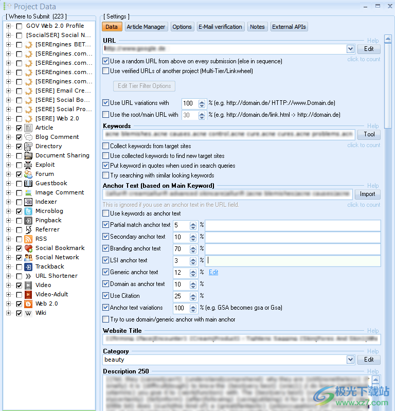Enable Use verified URLs of another project

point(105,71)
